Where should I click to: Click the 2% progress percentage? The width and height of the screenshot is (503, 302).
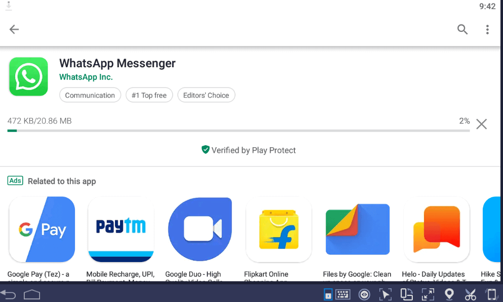point(464,121)
